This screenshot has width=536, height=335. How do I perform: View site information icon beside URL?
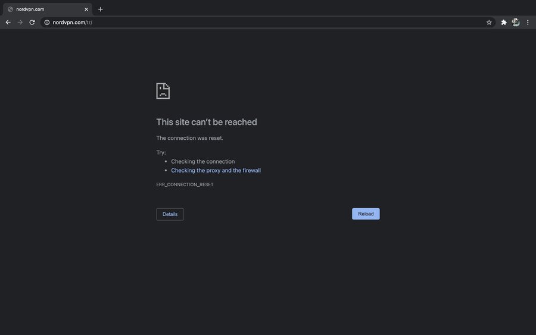click(x=47, y=23)
